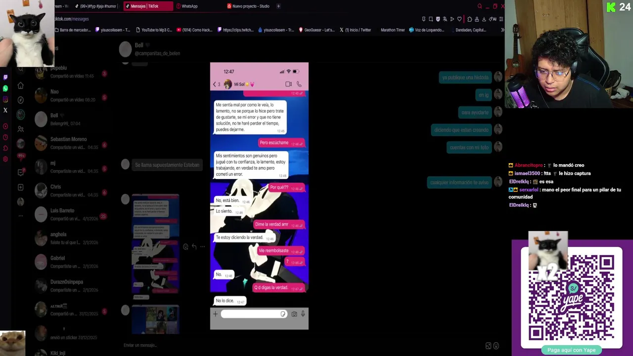Open the chat with Durazn0sinpepa
The height and width of the screenshot is (356, 633).
pos(72,285)
